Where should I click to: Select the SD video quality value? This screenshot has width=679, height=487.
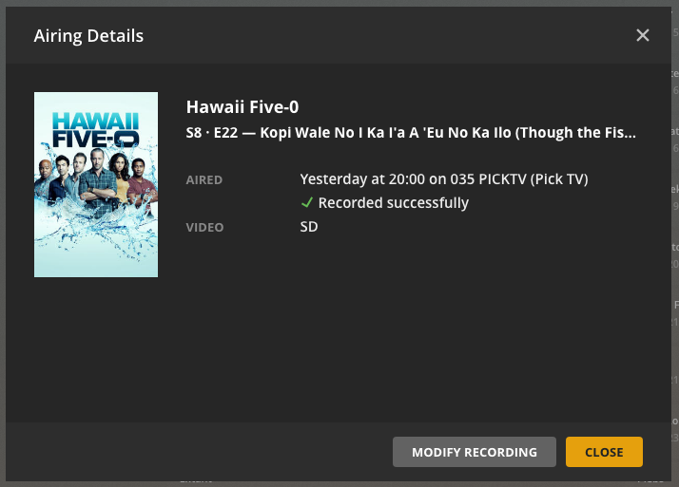pyautogui.click(x=309, y=227)
